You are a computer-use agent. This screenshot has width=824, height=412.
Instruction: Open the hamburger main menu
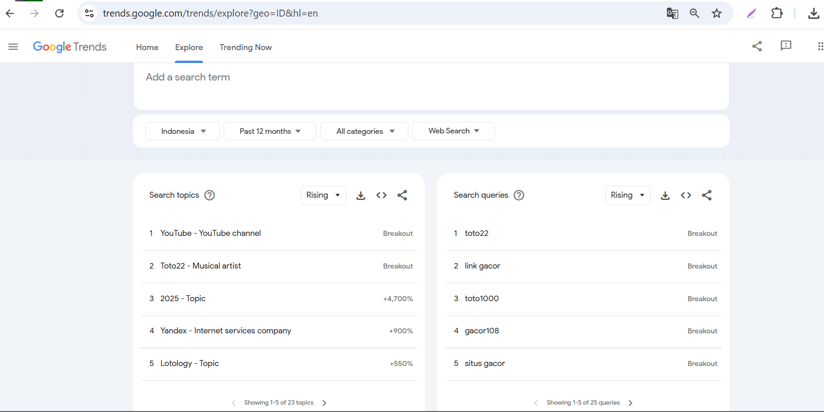(13, 46)
